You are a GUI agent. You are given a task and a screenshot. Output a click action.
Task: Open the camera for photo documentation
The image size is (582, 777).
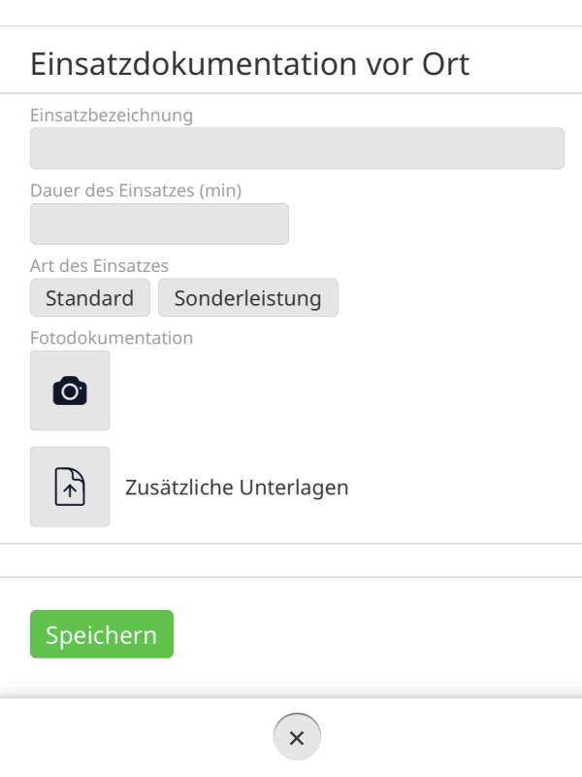(x=70, y=390)
